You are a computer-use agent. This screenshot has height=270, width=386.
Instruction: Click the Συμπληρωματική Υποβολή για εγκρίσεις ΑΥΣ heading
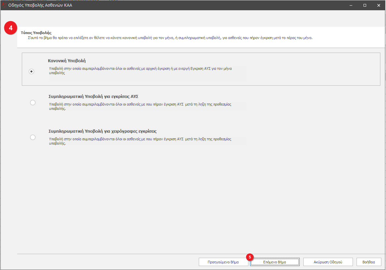pos(93,97)
